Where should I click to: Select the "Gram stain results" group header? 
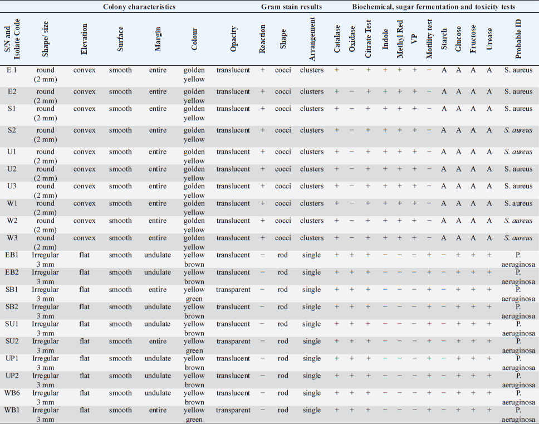[x=292, y=7]
